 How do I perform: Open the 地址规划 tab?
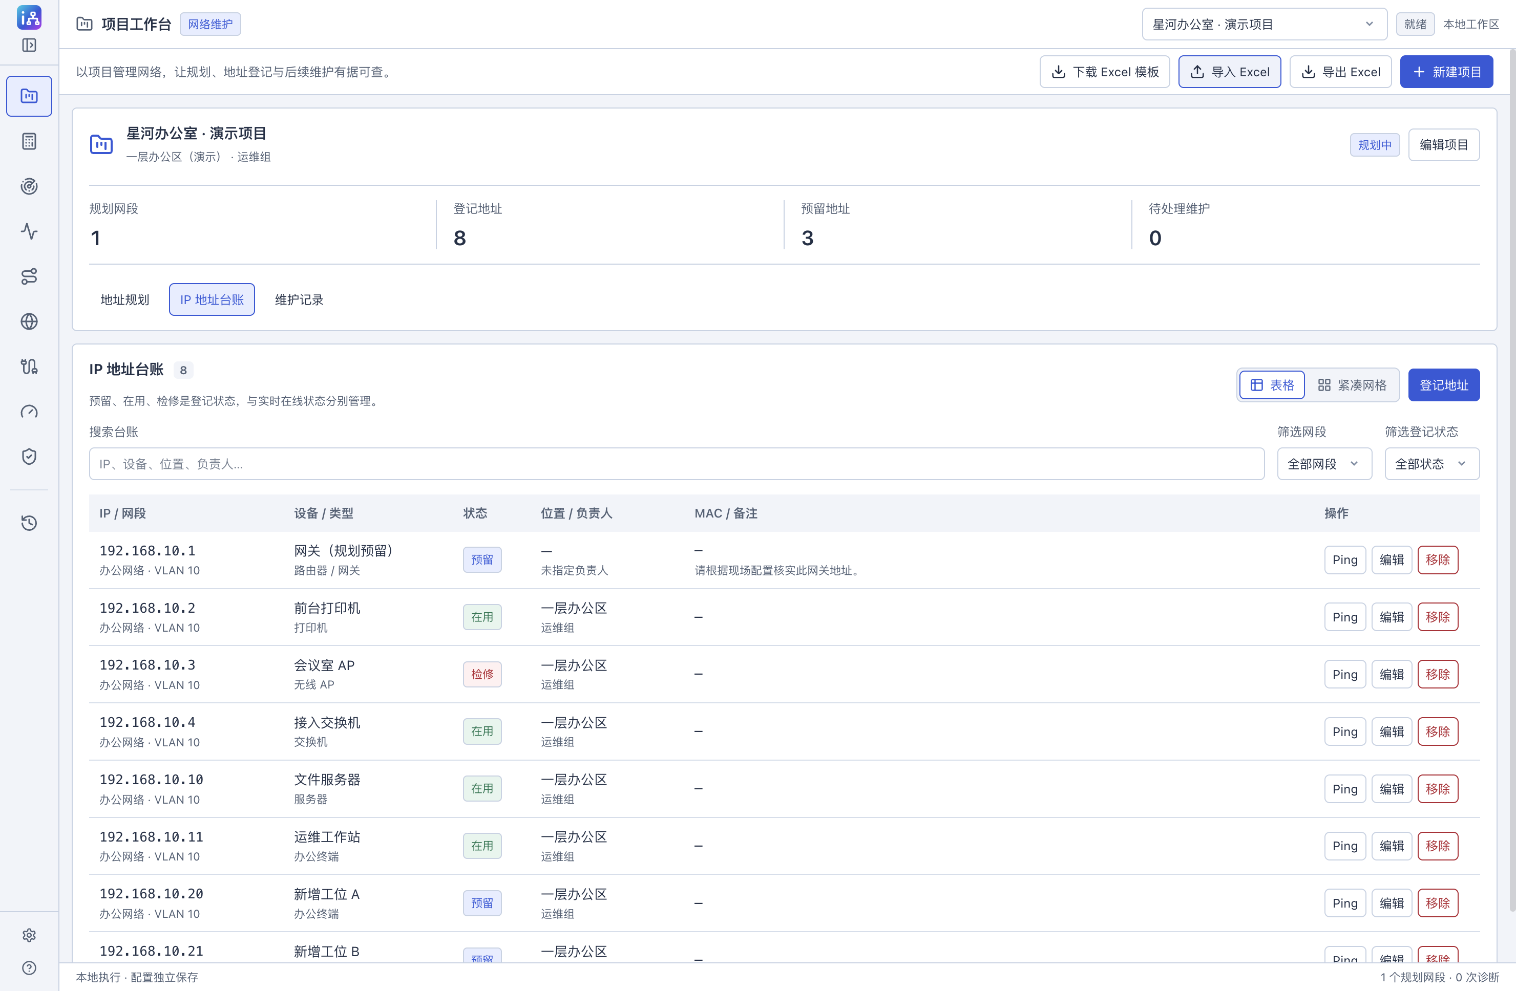[125, 300]
